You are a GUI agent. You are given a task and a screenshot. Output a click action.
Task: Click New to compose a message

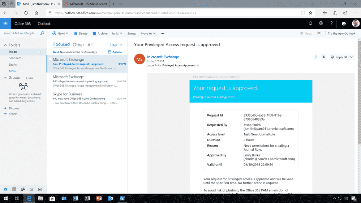click(x=58, y=33)
